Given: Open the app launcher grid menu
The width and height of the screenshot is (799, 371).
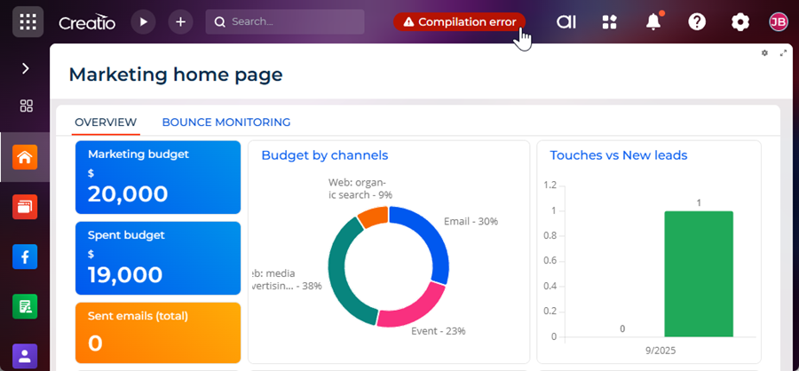Looking at the screenshot, I should pos(28,22).
